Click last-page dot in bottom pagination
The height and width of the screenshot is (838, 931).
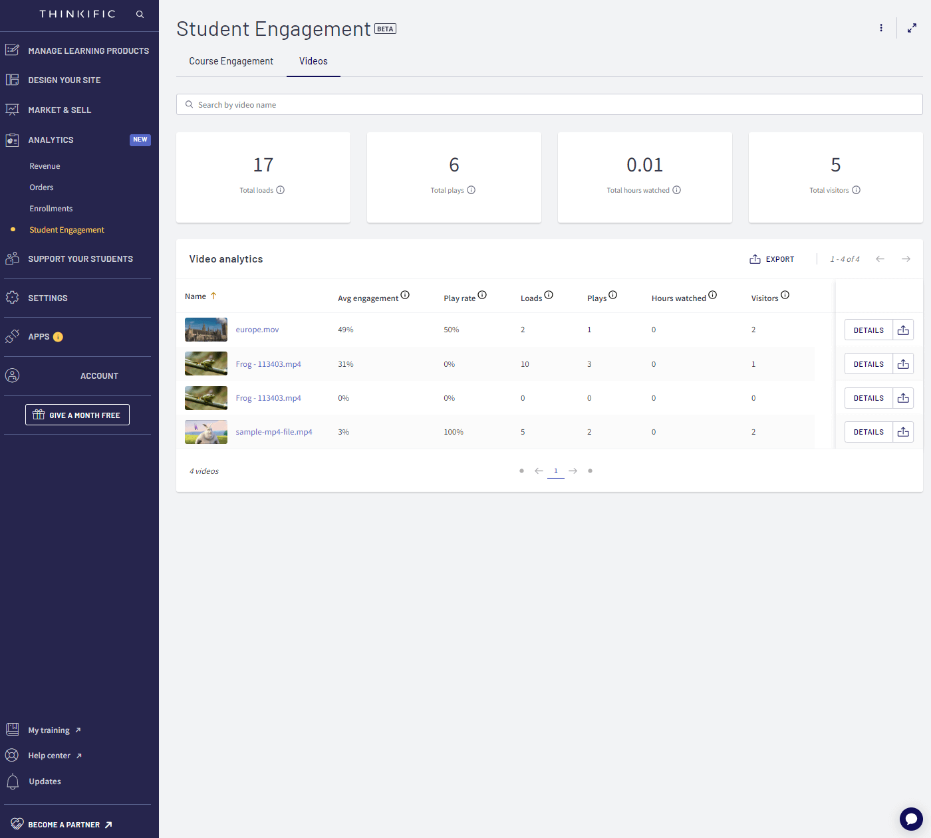point(590,471)
